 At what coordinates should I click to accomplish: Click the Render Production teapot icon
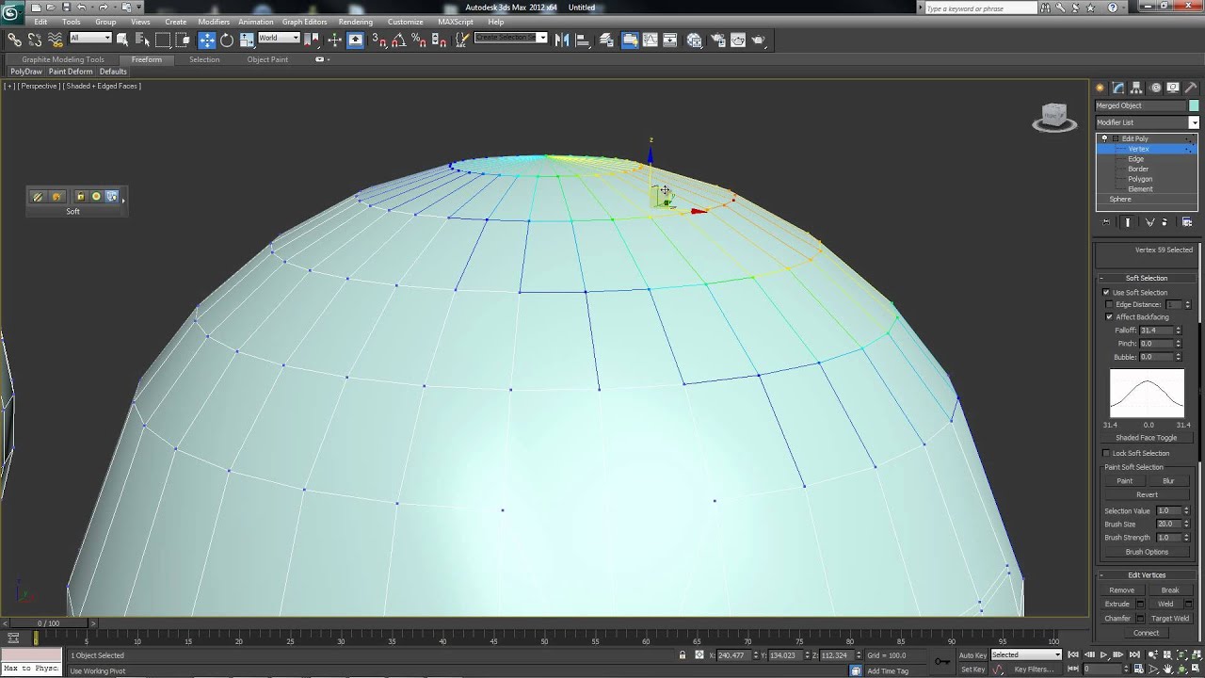(x=759, y=40)
